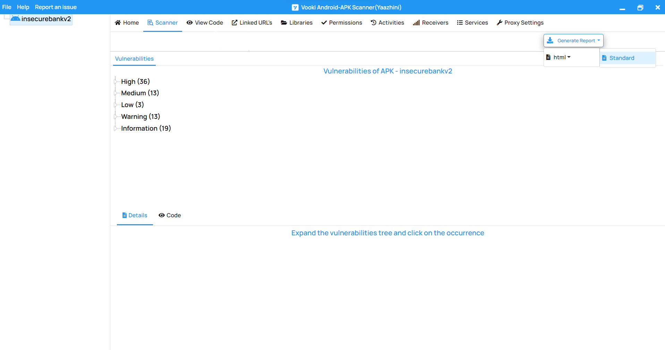Switch to the Vulnerabilities tab
The image size is (665, 350).
click(x=134, y=59)
